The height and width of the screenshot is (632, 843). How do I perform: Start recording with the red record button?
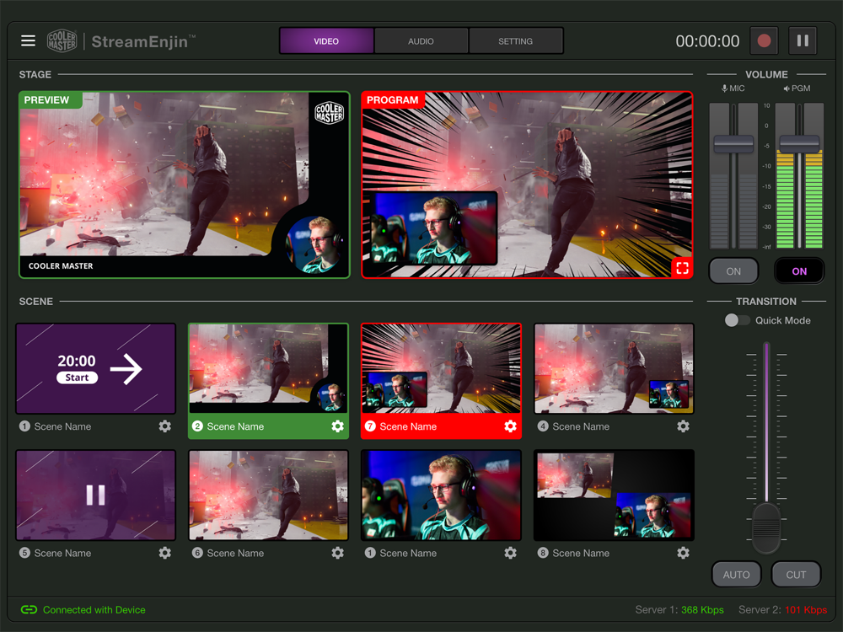764,40
